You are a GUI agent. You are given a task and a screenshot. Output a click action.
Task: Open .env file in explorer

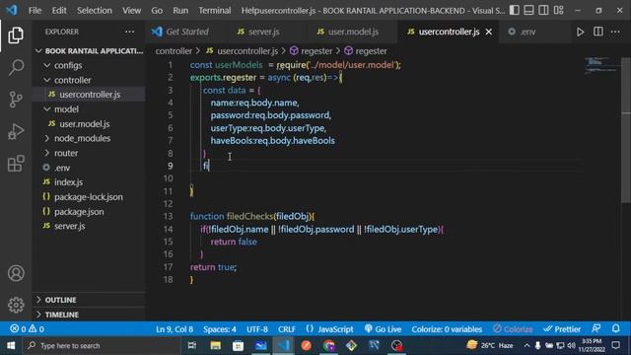[x=90, y=168]
